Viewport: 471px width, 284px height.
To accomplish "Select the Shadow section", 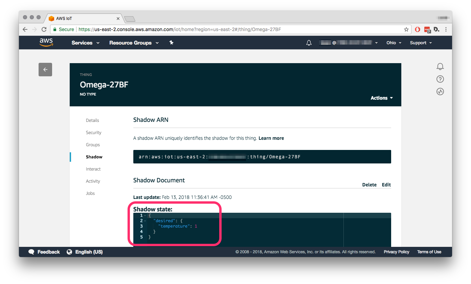I will (x=94, y=157).
